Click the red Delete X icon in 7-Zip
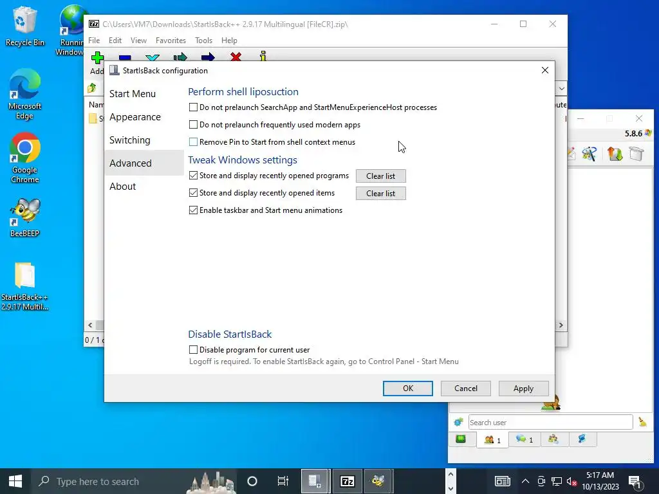 (236, 57)
